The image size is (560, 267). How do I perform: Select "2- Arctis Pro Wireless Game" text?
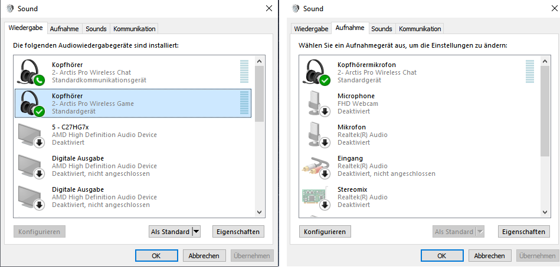(93, 104)
